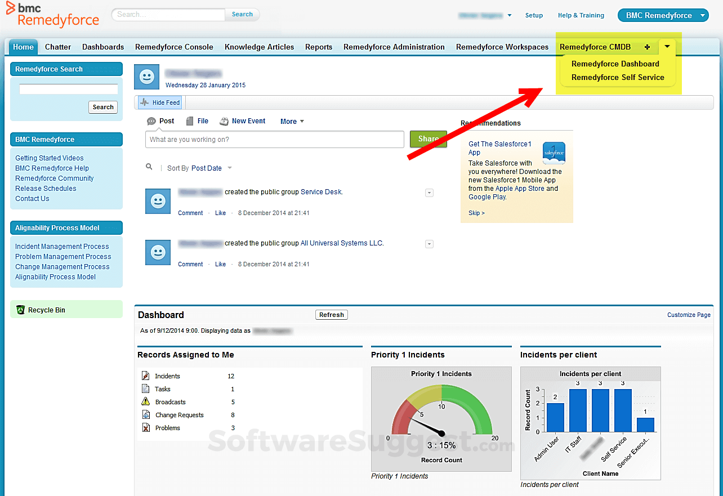Open the Apple App Store link

click(x=520, y=189)
